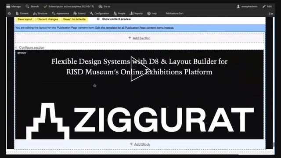
Task: Open the Appearance menu
Action: point(61,14)
